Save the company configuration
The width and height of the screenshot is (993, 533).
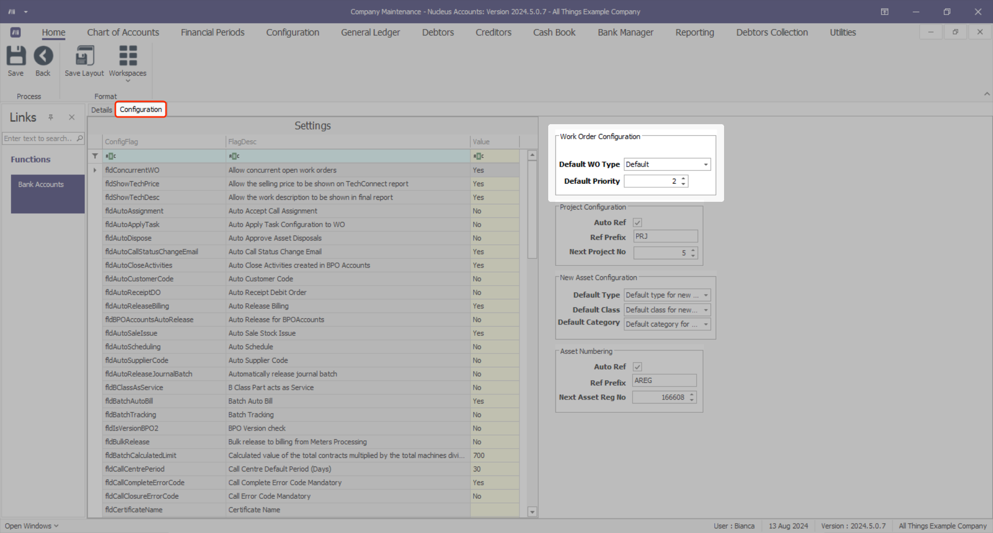tap(16, 61)
